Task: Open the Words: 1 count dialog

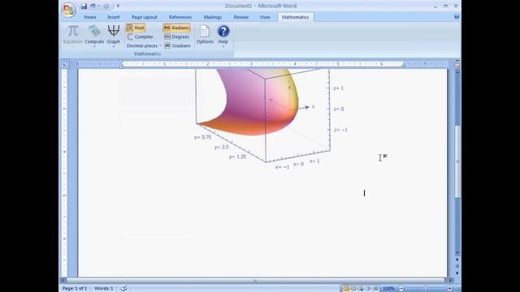Action: pyautogui.click(x=104, y=289)
